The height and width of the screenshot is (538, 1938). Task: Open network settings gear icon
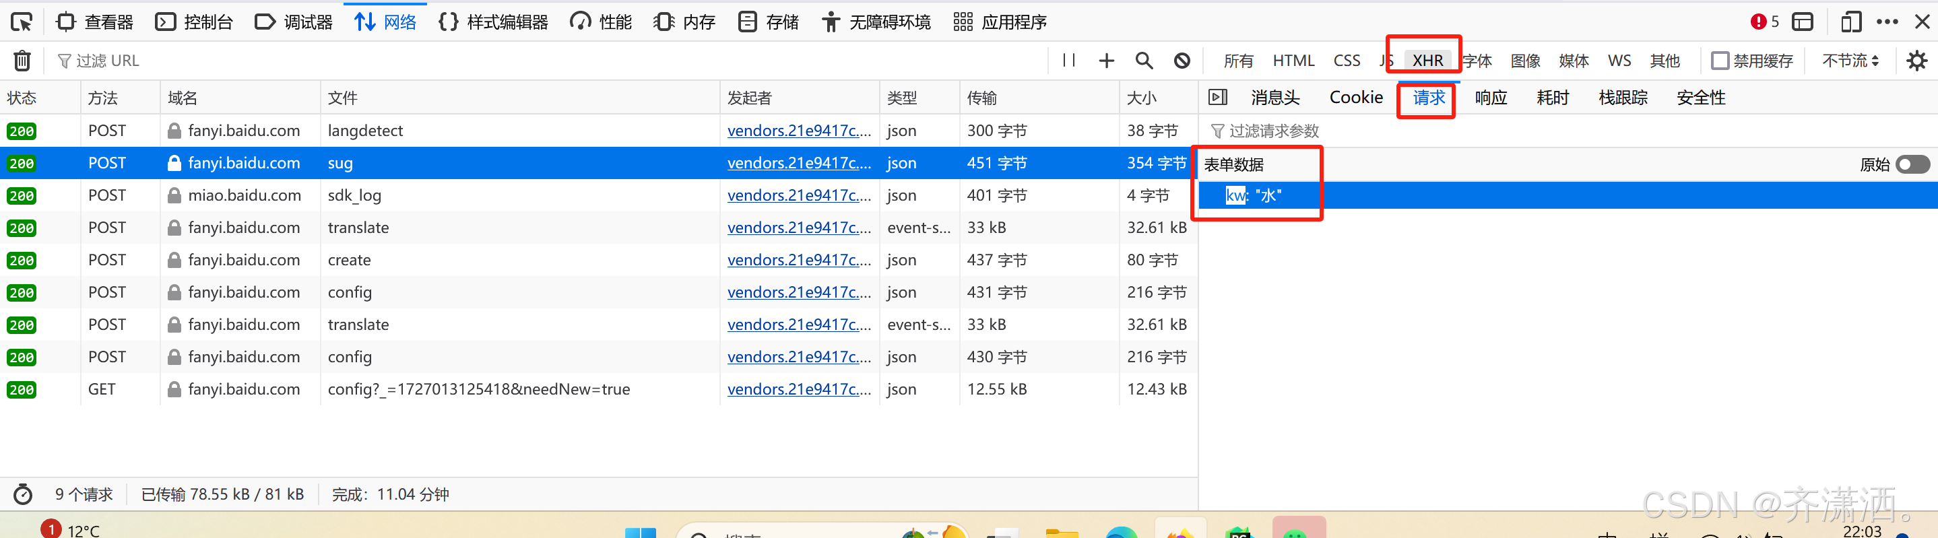tap(1917, 60)
